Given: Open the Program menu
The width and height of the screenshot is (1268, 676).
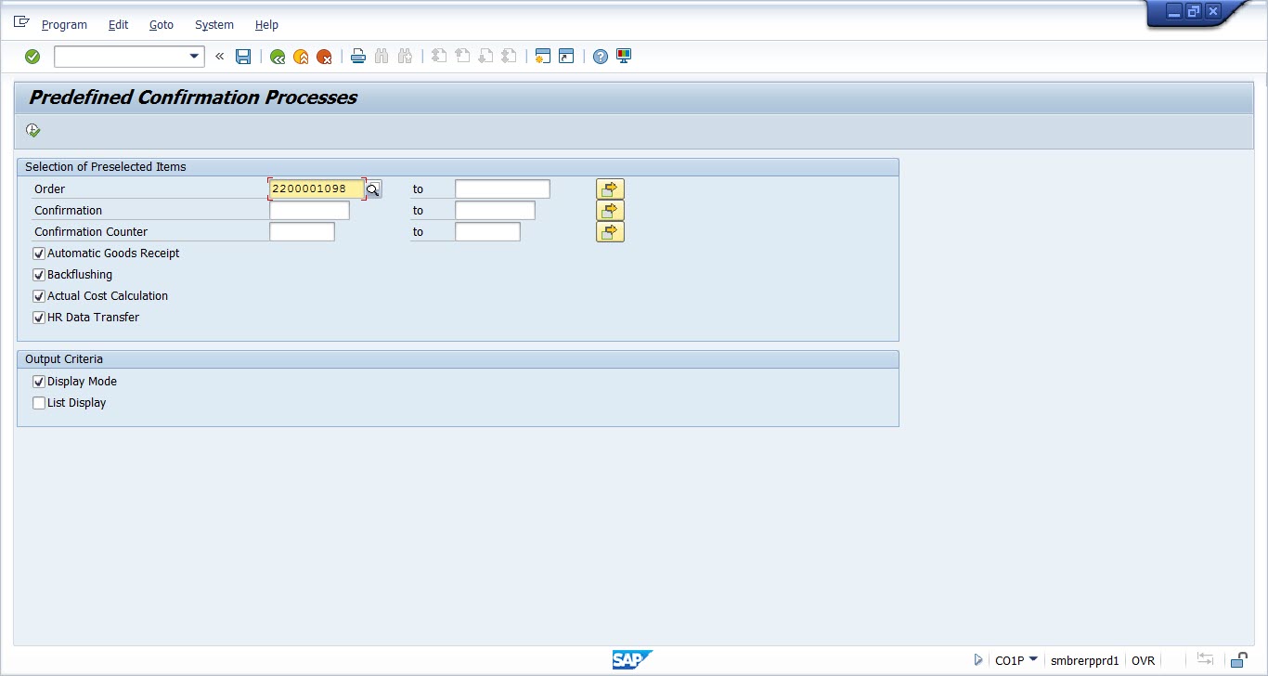Looking at the screenshot, I should 64,25.
